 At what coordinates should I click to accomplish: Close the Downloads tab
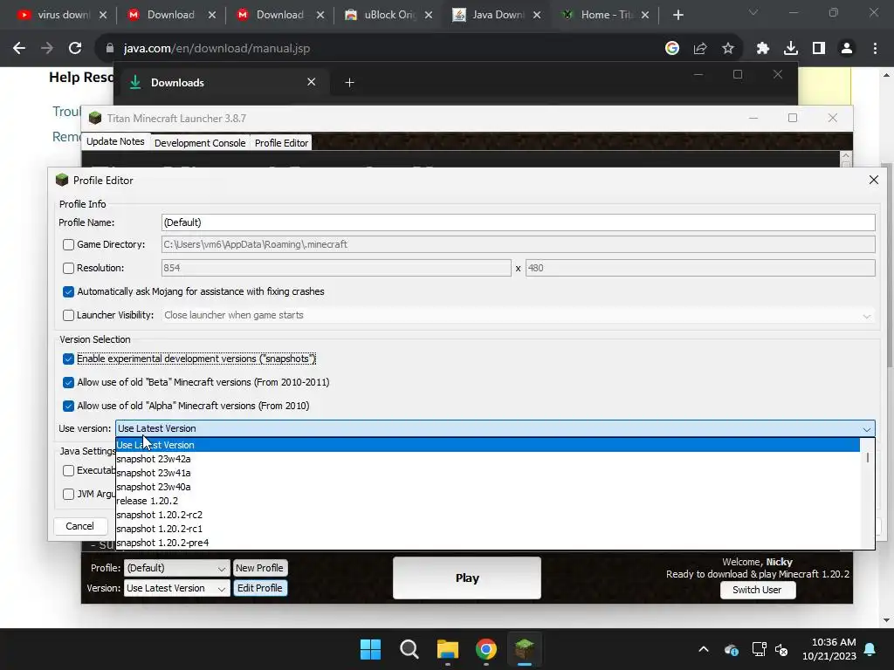pos(312,82)
